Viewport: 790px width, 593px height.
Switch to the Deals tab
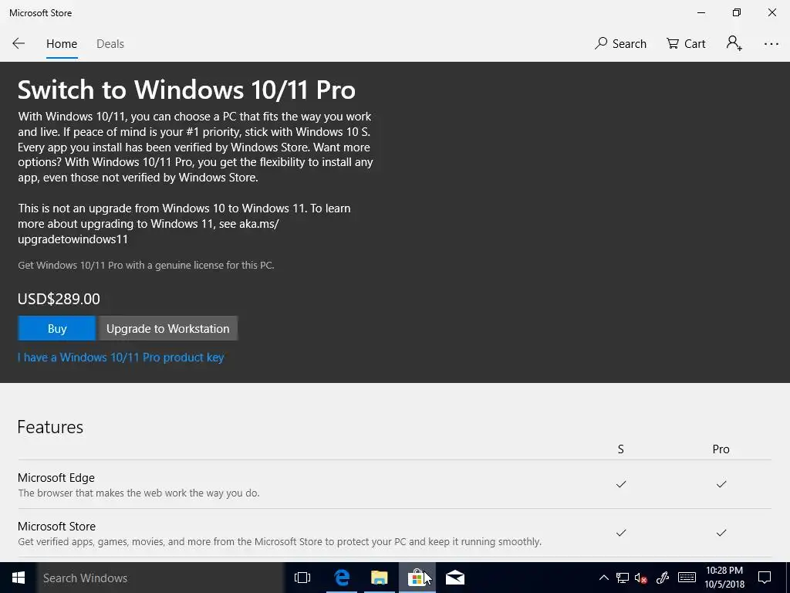110,44
